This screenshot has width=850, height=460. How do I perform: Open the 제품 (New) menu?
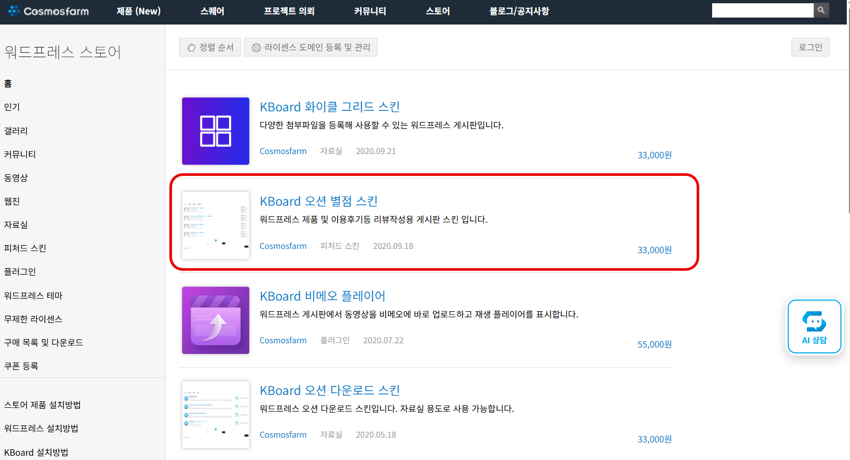[138, 11]
